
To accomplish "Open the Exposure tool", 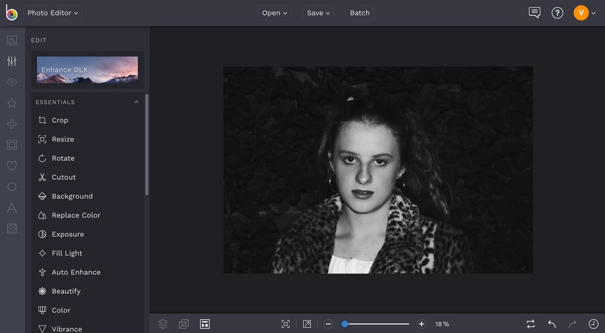I will click(x=88, y=234).
